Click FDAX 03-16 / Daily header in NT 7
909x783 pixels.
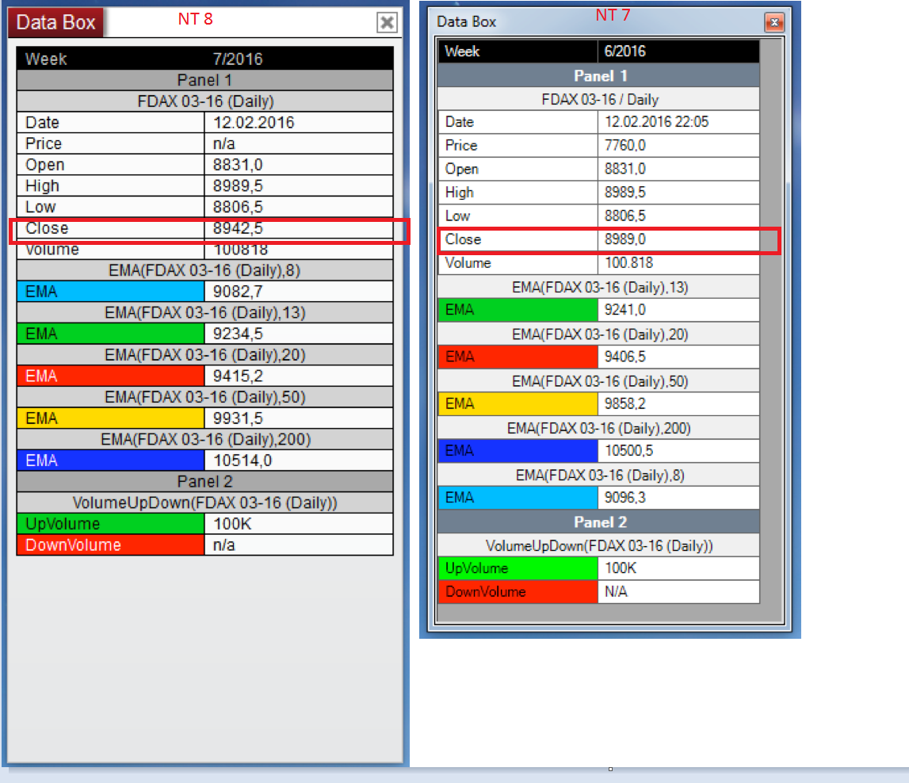tap(598, 99)
